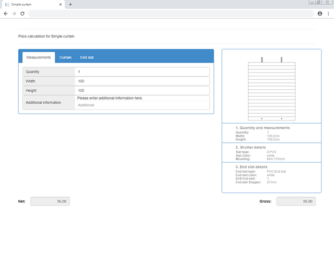Click the curtain preview image
Screen dimensions: 334x267
271,89
